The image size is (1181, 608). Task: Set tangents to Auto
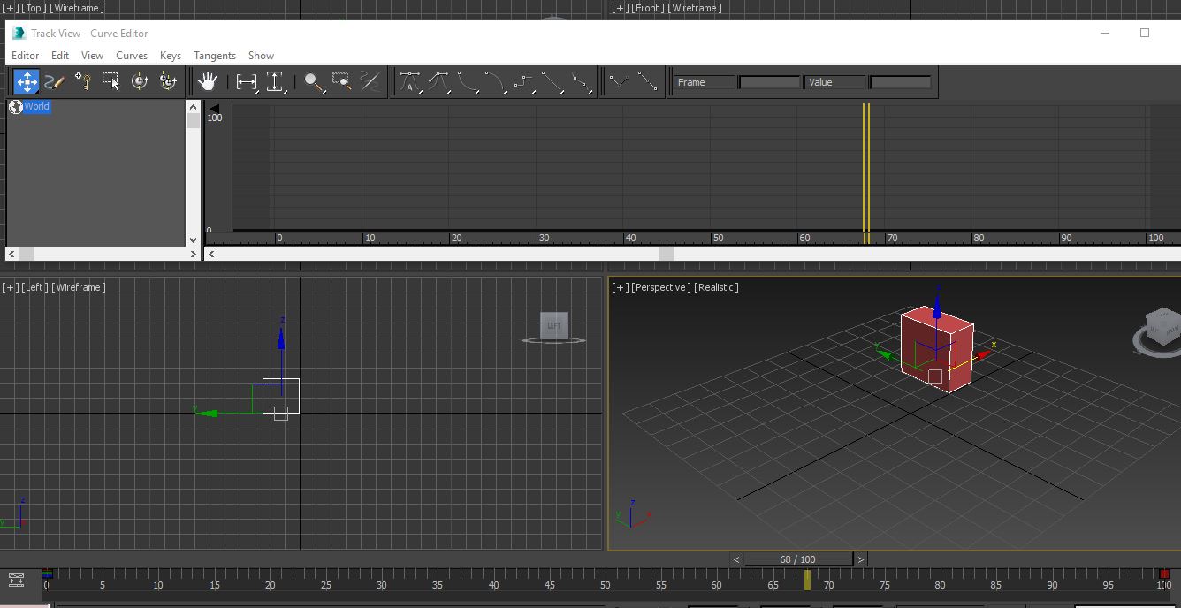coord(410,82)
